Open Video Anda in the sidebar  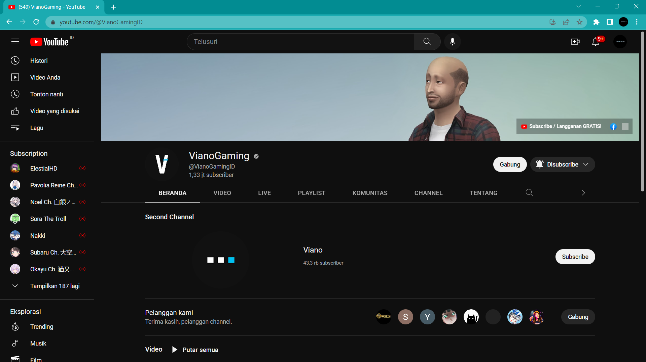coord(47,78)
